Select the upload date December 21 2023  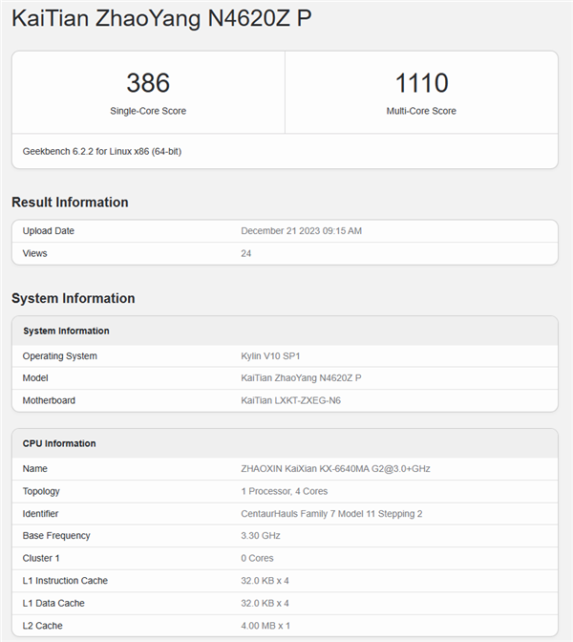click(x=301, y=231)
